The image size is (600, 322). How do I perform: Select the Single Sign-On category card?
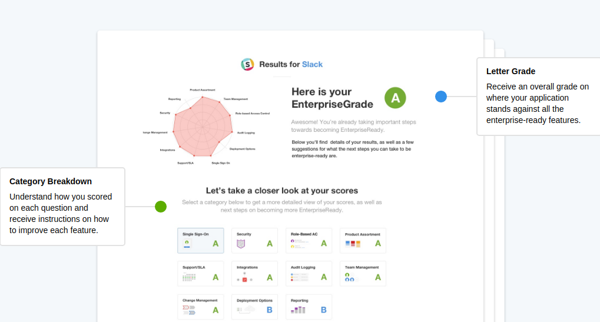point(201,241)
